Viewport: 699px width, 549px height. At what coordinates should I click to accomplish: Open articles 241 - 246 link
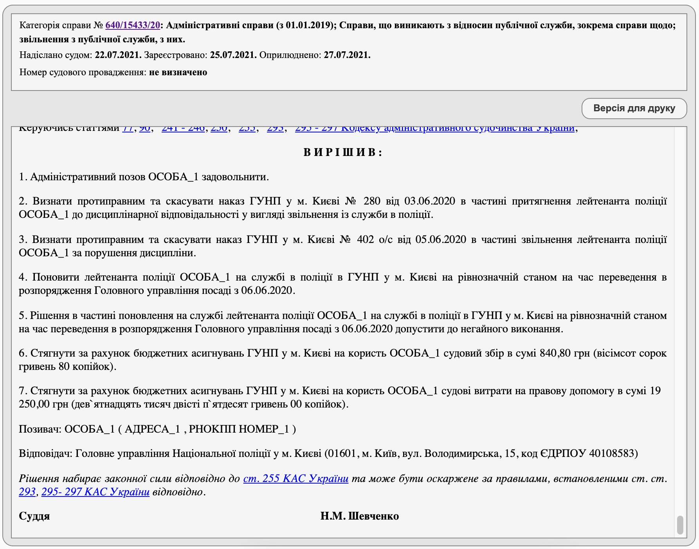point(183,129)
